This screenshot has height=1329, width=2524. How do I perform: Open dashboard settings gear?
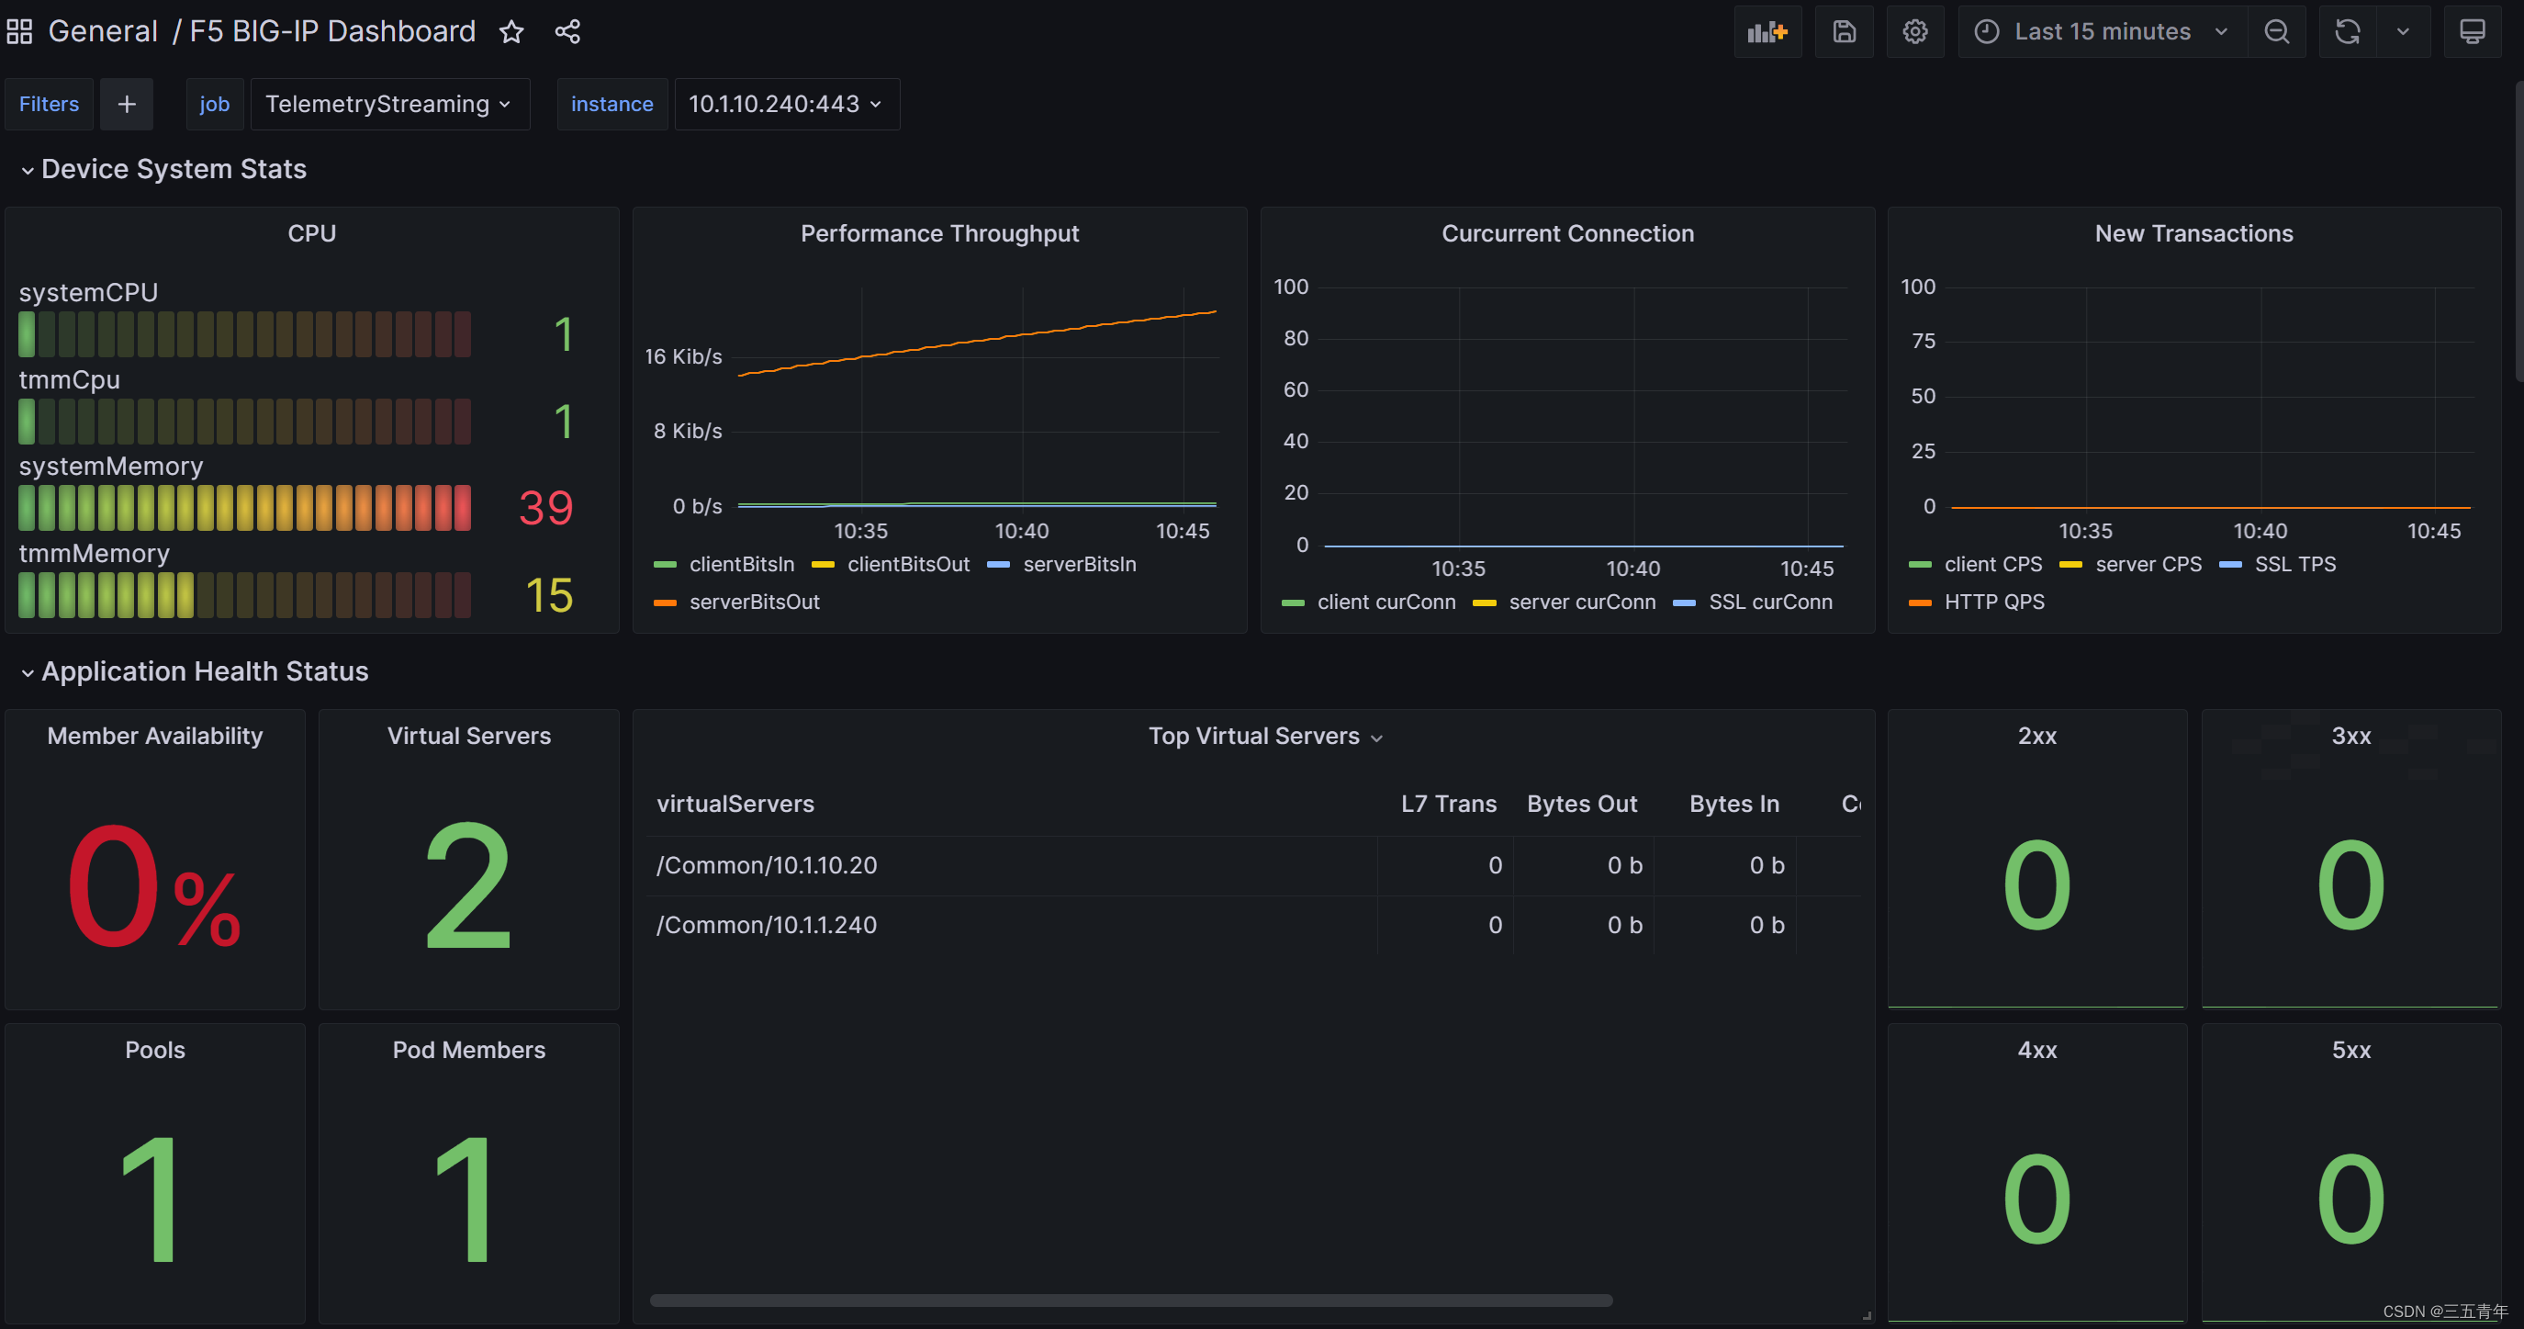pos(1915,32)
